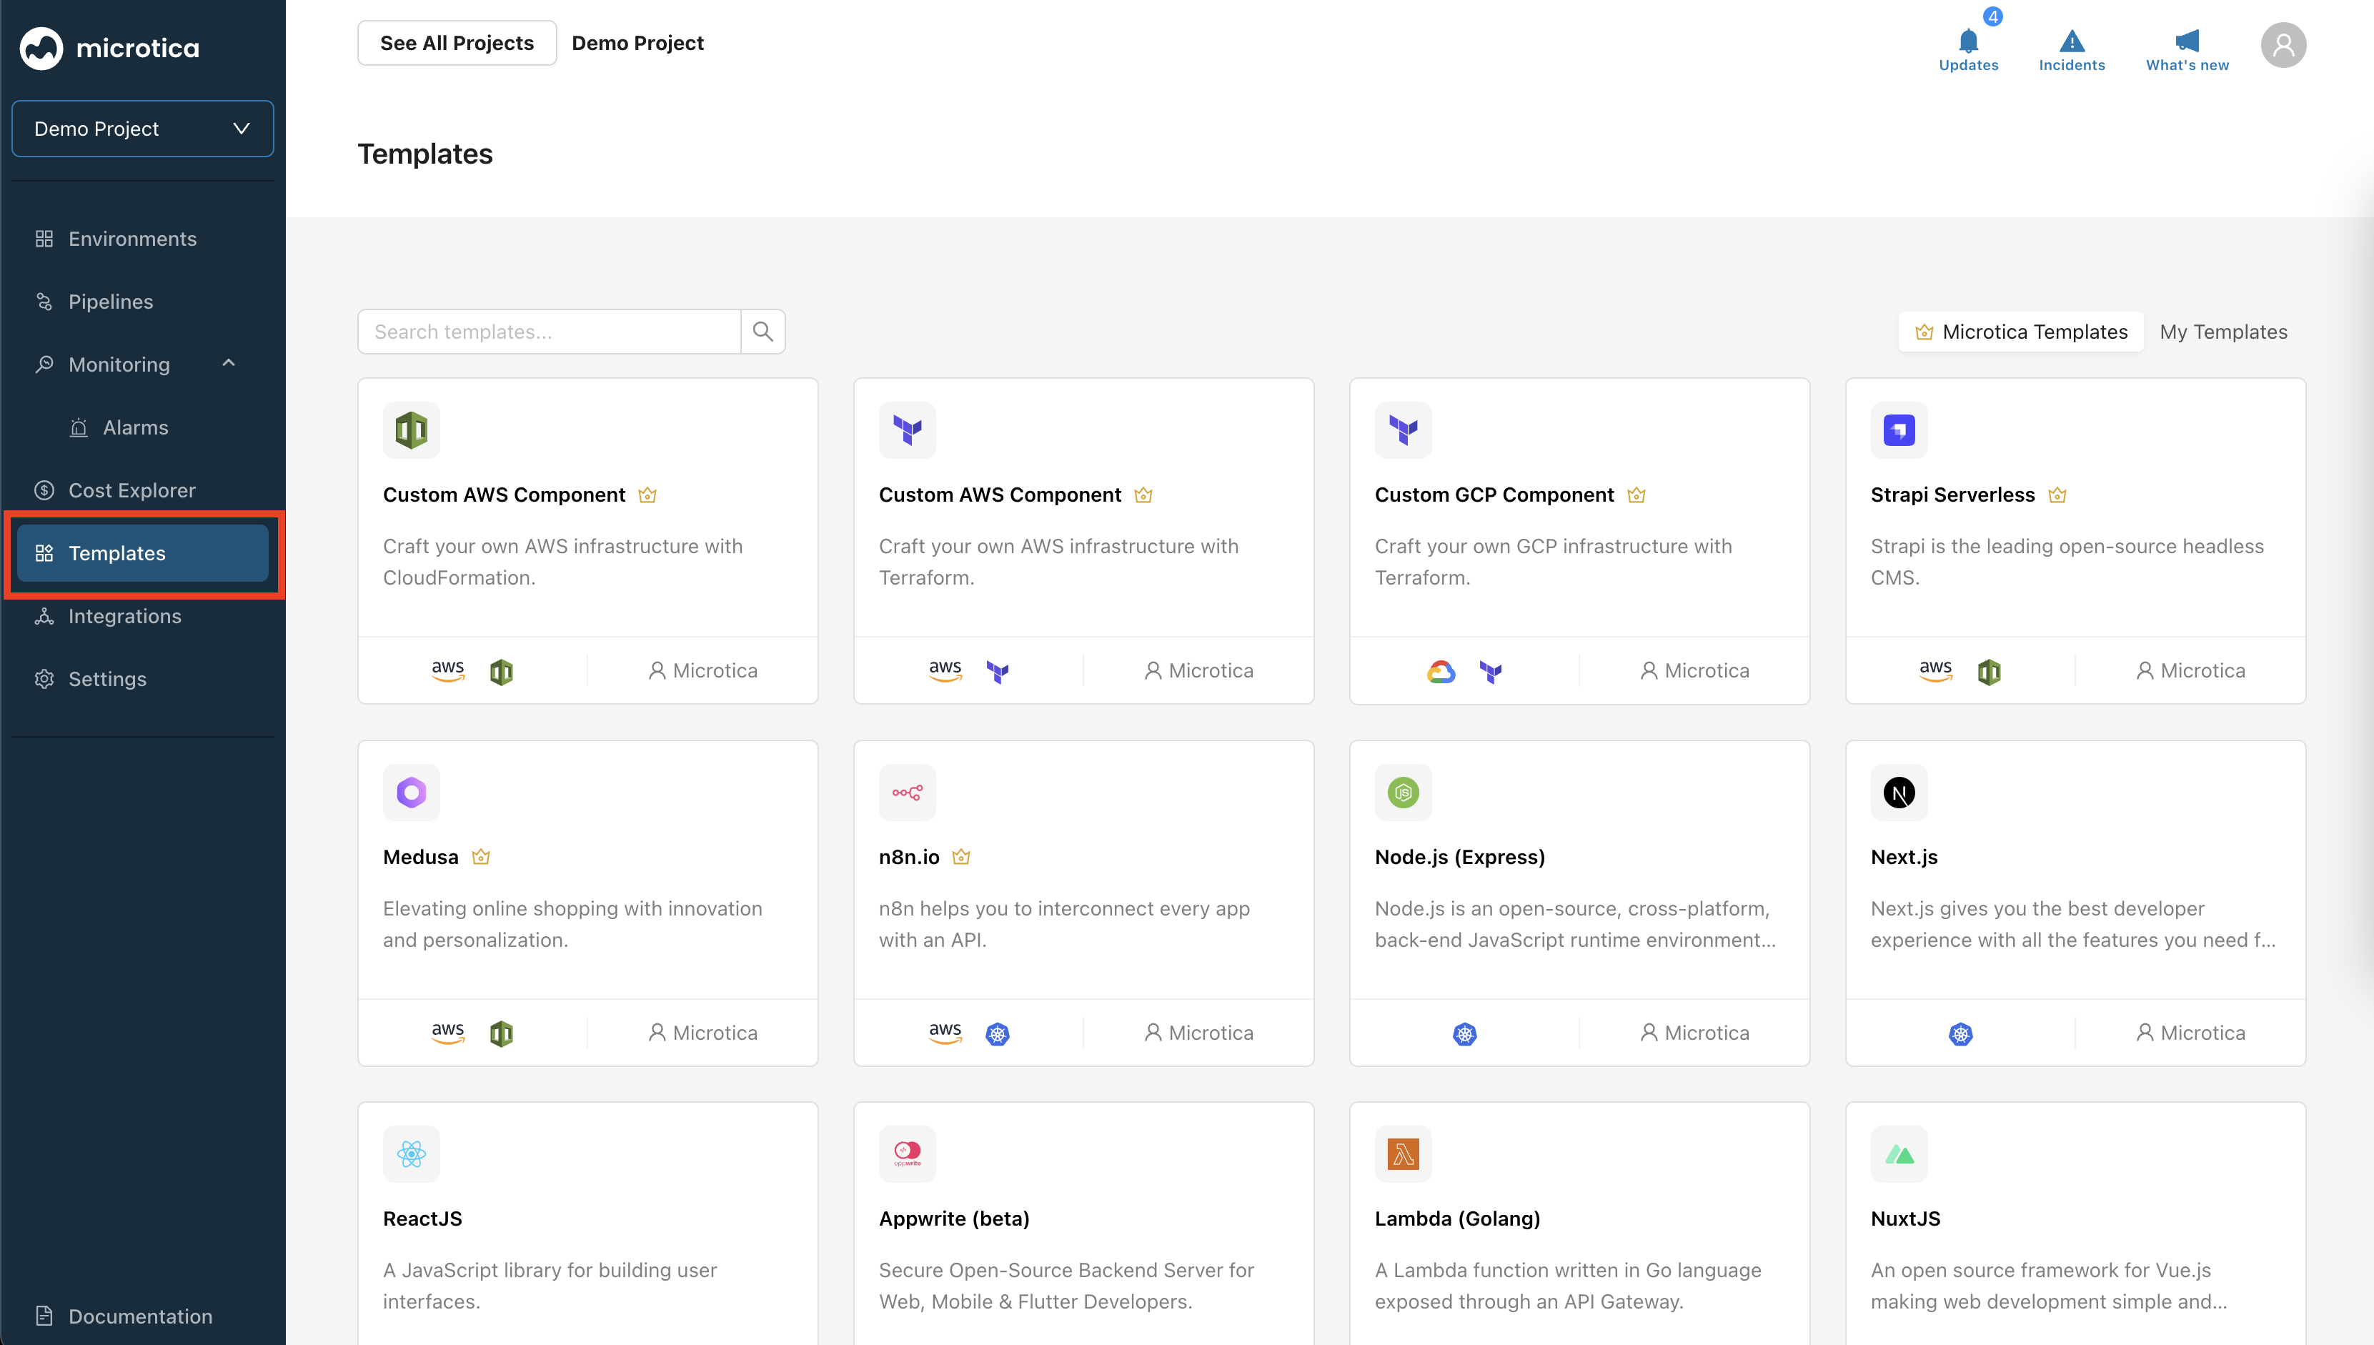Click the Kubernetes icon on Next.js card

[1960, 1033]
